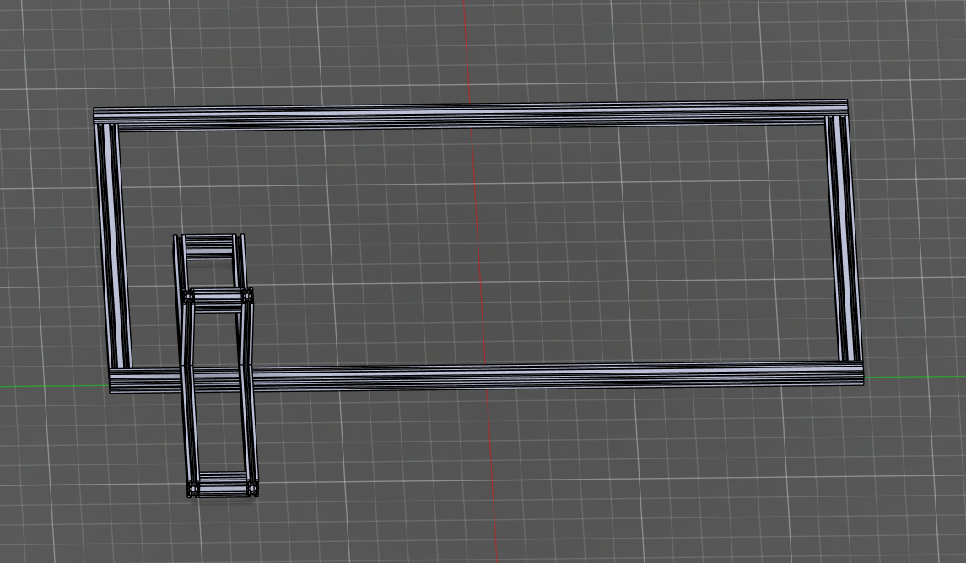Pick the top-right corner joint of the frame
The height and width of the screenshot is (563, 966).
click(837, 109)
